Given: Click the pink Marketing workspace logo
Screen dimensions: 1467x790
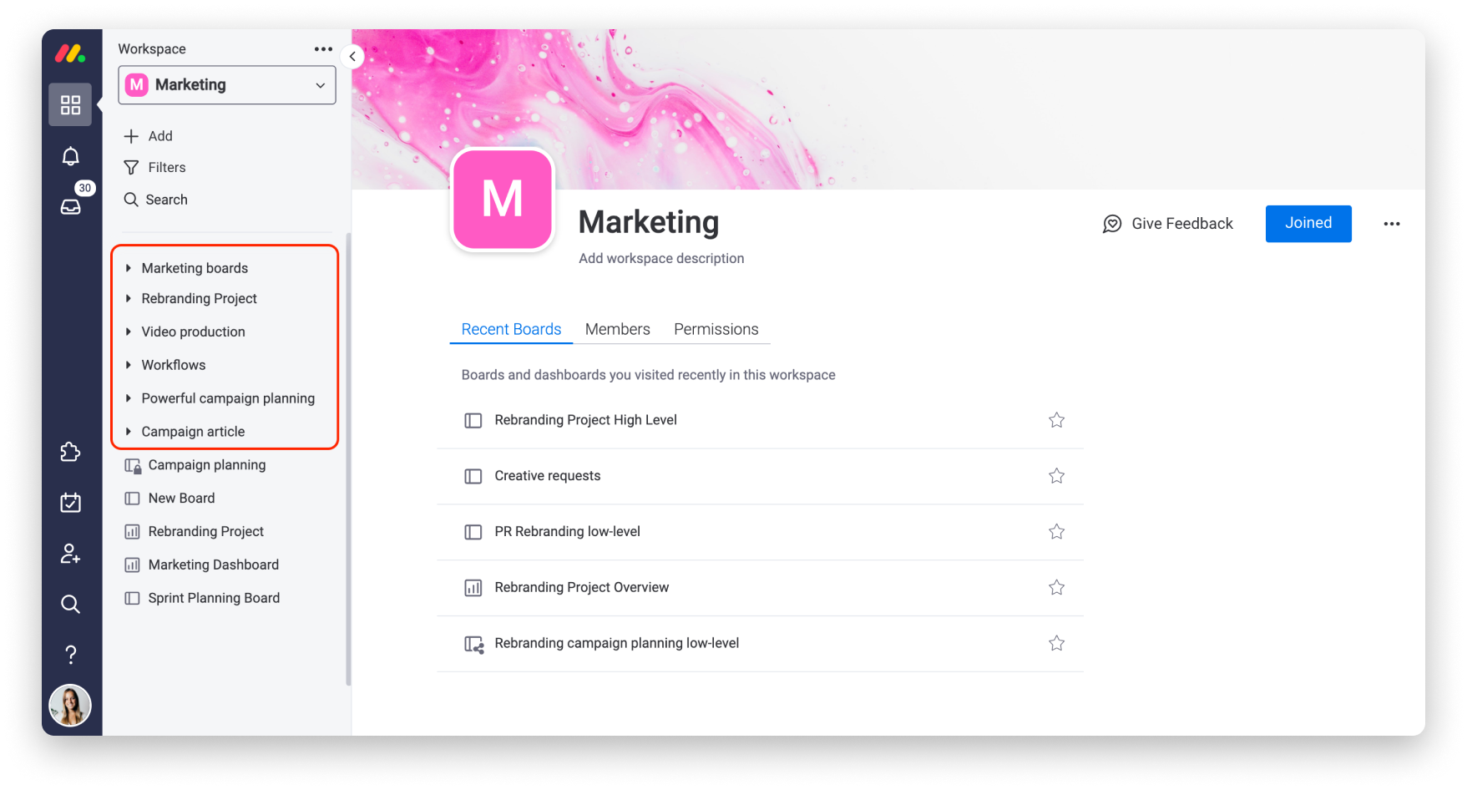Looking at the screenshot, I should click(x=503, y=200).
